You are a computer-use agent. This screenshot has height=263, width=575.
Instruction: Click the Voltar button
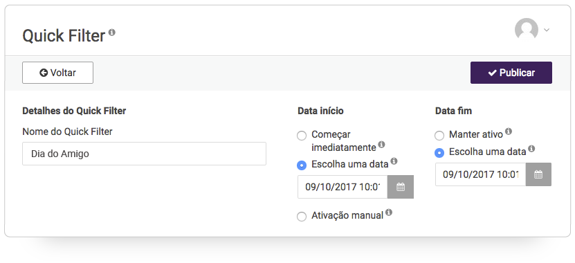click(x=57, y=73)
